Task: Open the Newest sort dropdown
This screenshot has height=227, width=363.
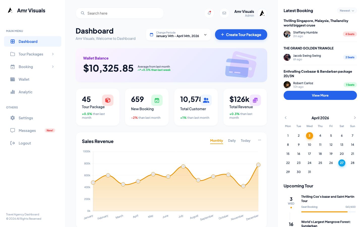Action: (347, 11)
